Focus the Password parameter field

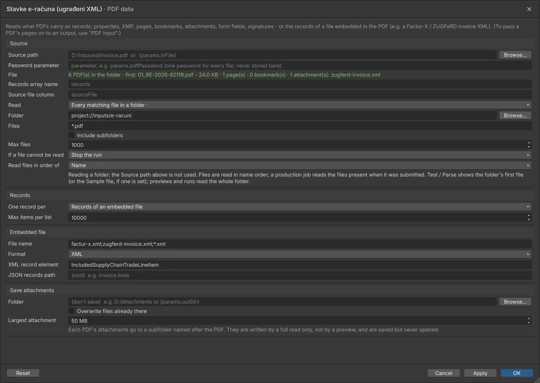pos(299,65)
